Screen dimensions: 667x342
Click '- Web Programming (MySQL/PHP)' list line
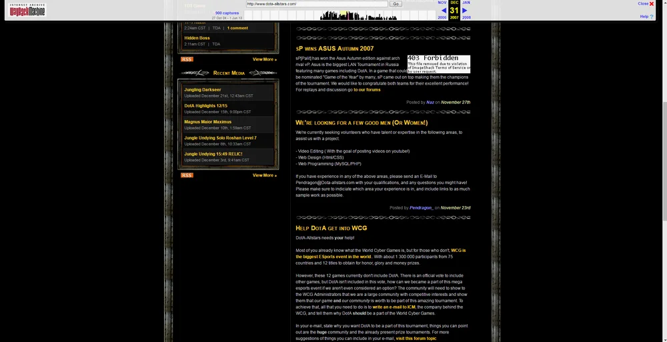328,164
